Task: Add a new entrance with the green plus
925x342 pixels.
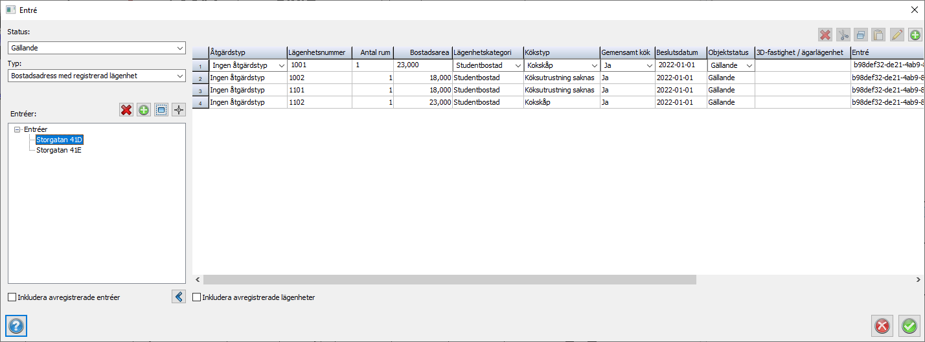Action: click(x=144, y=110)
